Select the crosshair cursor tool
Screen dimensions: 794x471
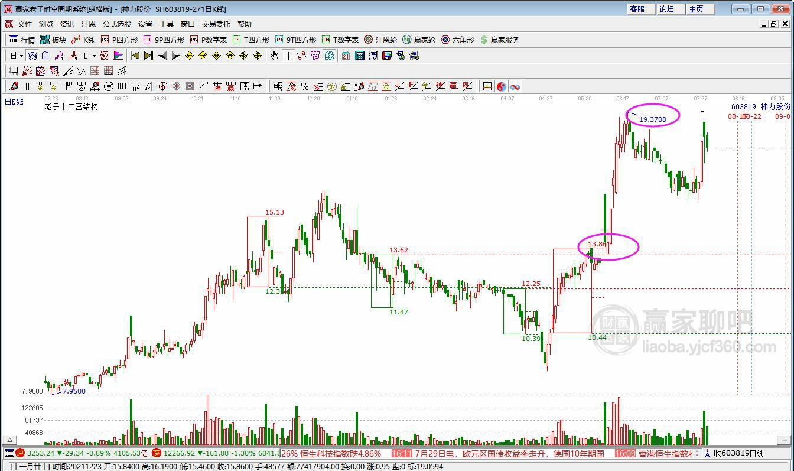[288, 56]
